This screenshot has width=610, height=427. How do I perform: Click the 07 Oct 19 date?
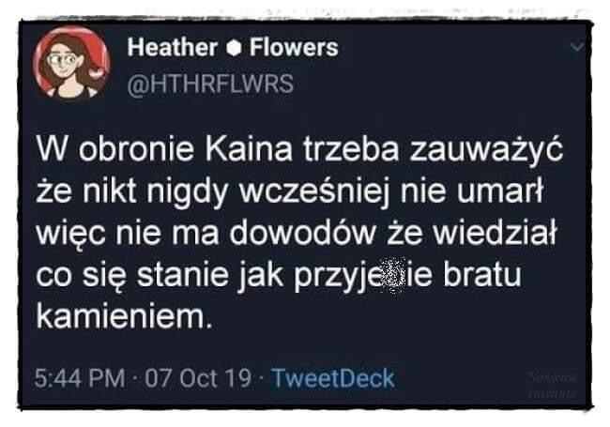[198, 378]
